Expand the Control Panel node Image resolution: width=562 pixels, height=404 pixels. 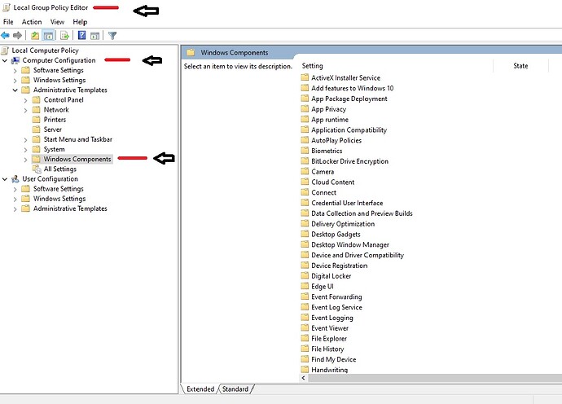(25, 100)
